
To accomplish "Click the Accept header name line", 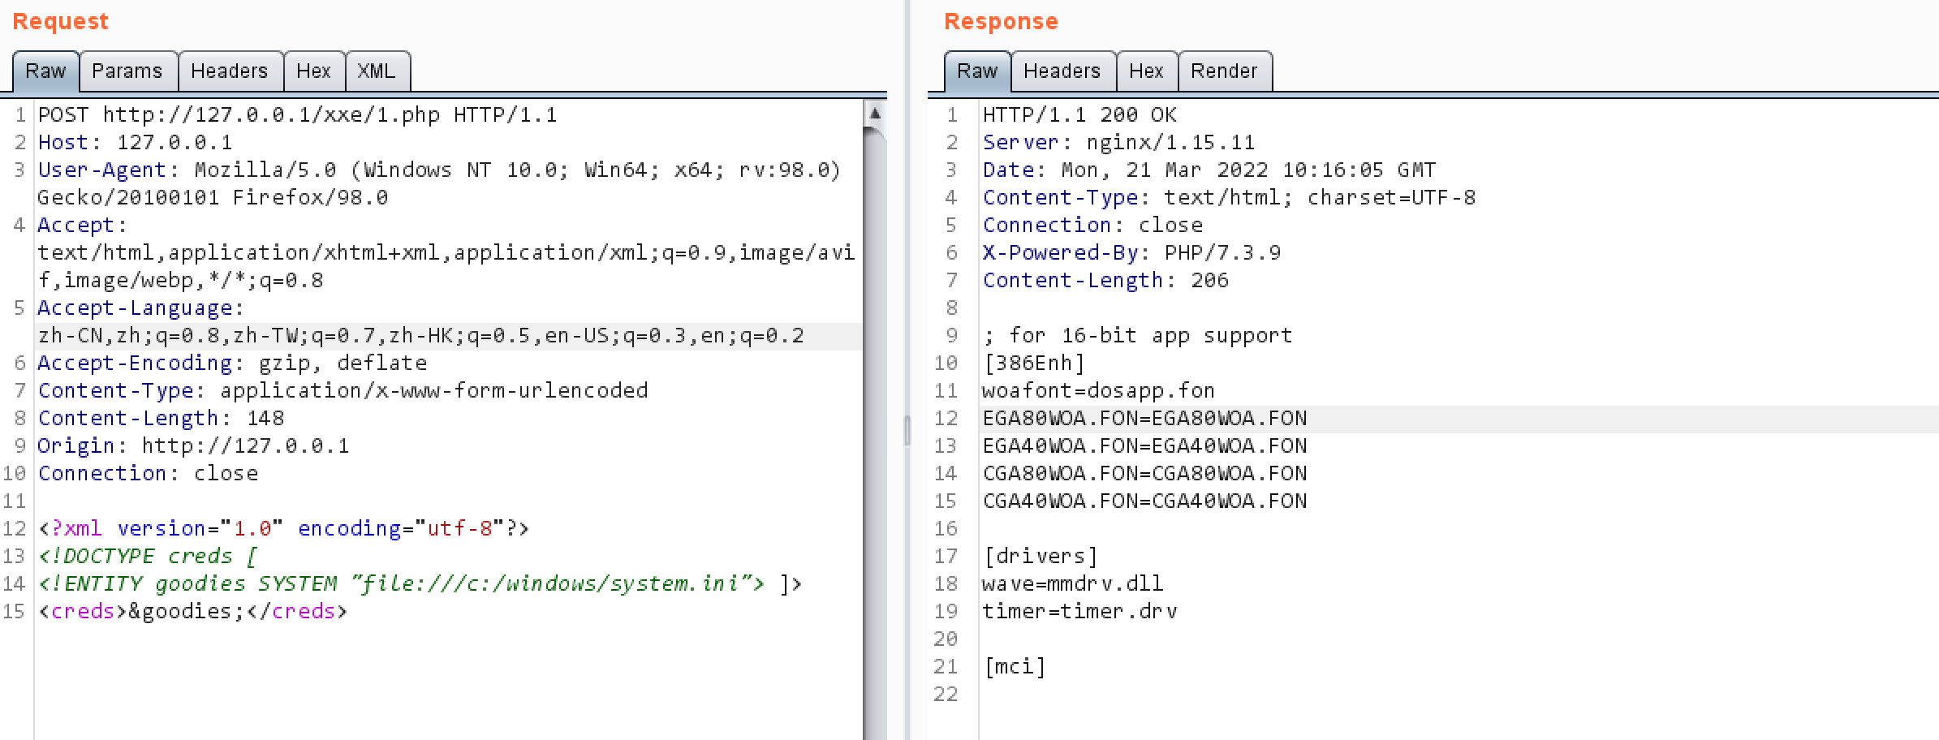I will 82,226.
